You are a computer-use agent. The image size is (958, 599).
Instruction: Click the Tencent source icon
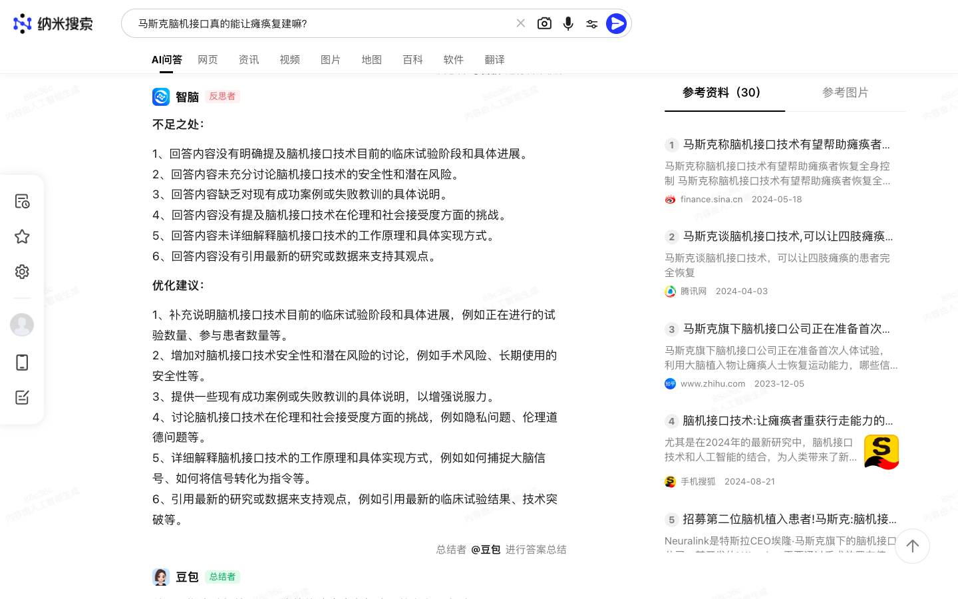click(670, 292)
